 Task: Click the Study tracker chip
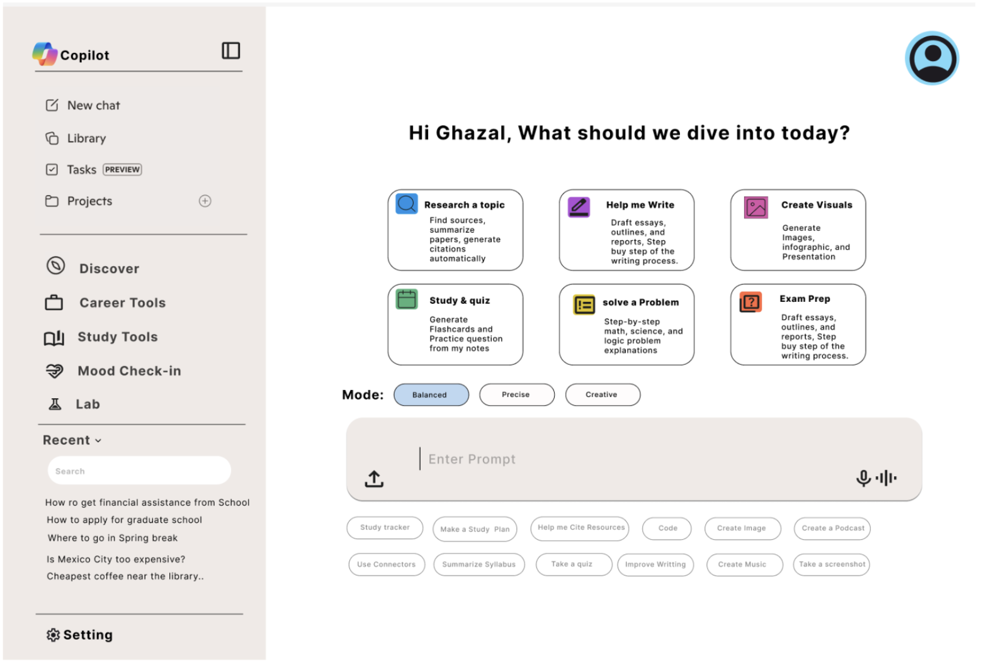(x=385, y=528)
